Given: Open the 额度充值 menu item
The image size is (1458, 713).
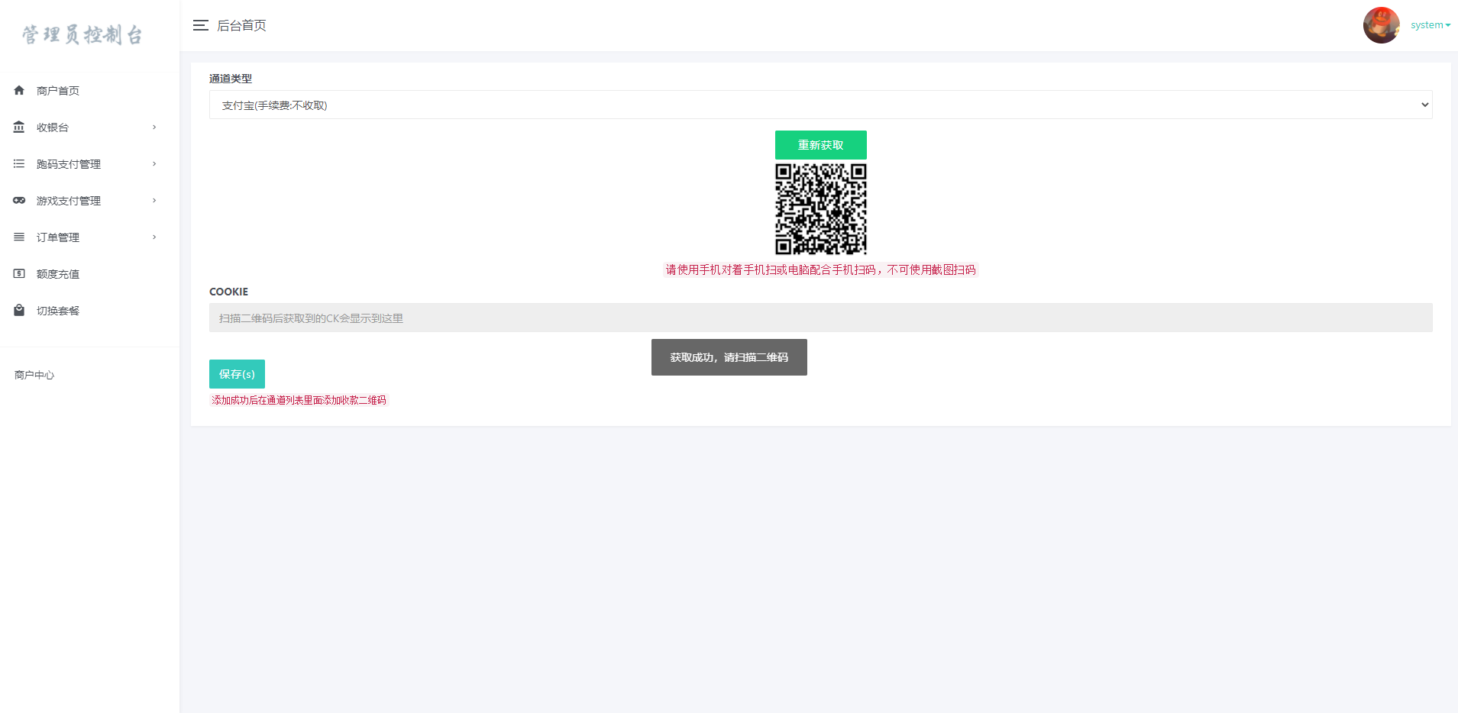Looking at the screenshot, I should click(x=58, y=274).
